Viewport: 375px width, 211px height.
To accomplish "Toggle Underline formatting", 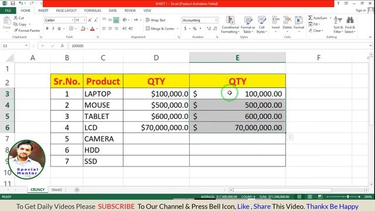I will 59,29.
